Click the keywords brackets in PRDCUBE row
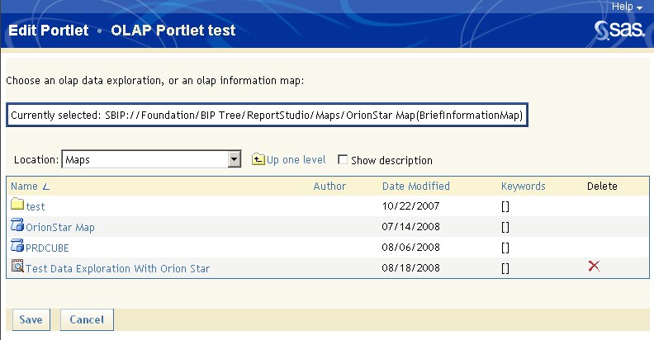654x340 pixels. [505, 248]
